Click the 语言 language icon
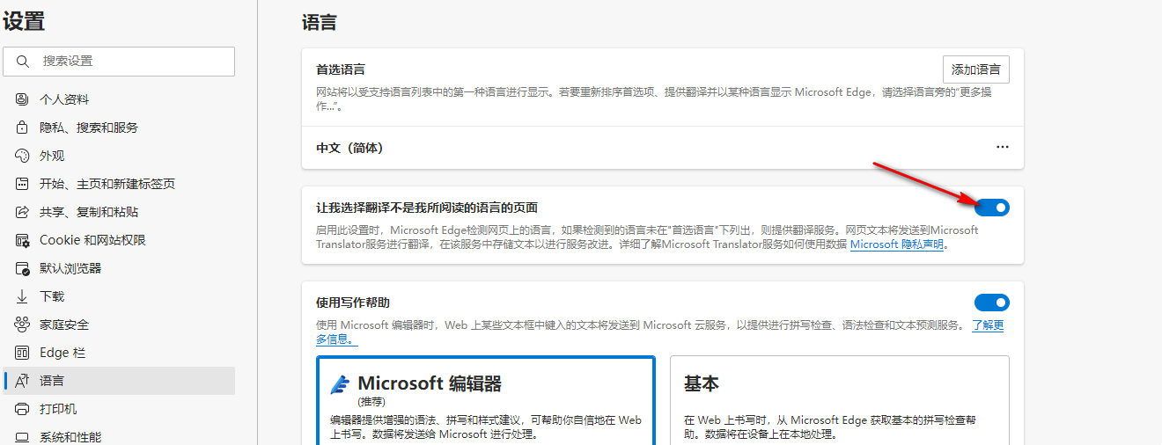The width and height of the screenshot is (1162, 445). (x=23, y=381)
